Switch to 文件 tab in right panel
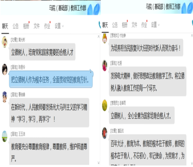This screenshot has width=193, height=167. [134, 25]
